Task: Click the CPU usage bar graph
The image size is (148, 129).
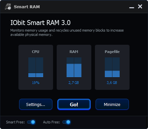Action: (36, 67)
